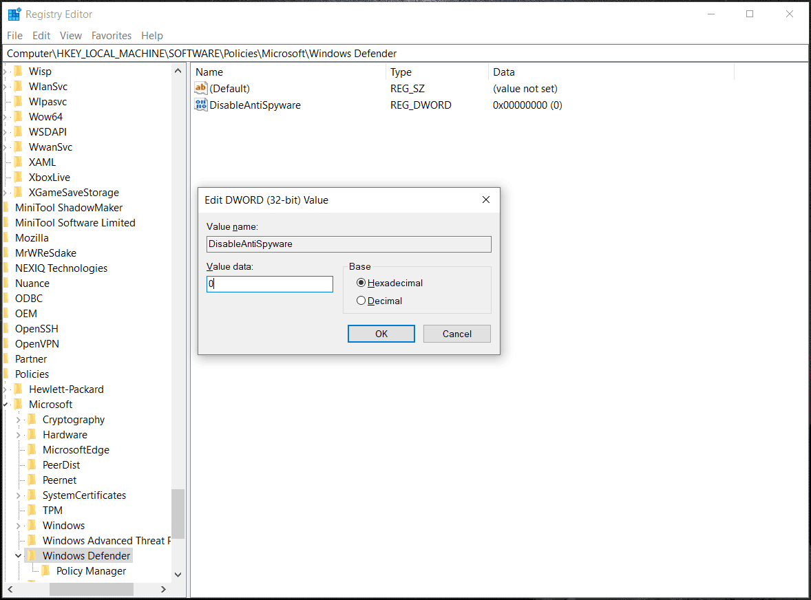The width and height of the screenshot is (811, 600).
Task: Select the 0x00000000 (0) data cell
Action: coord(527,105)
